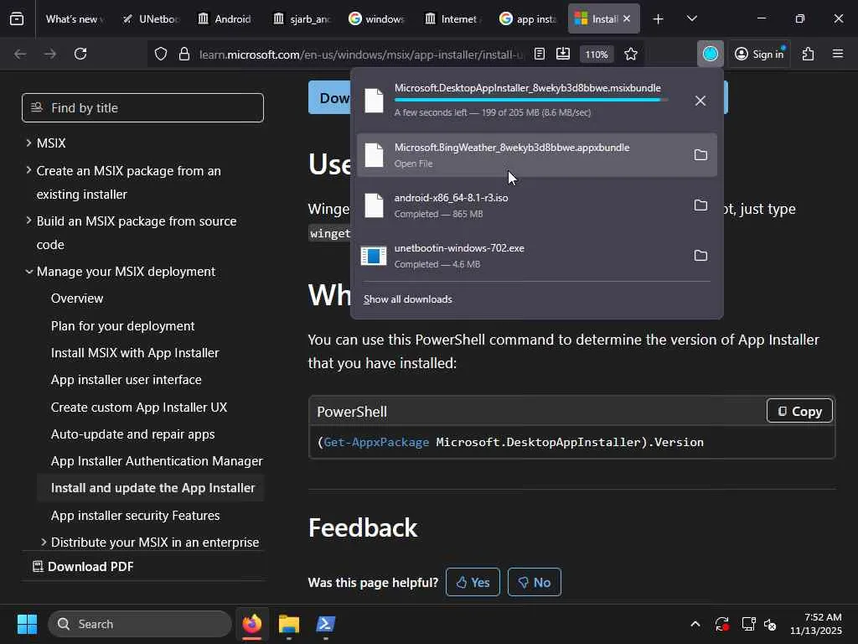
Task: Switch to the windows Google search tab
Action: [x=377, y=19]
